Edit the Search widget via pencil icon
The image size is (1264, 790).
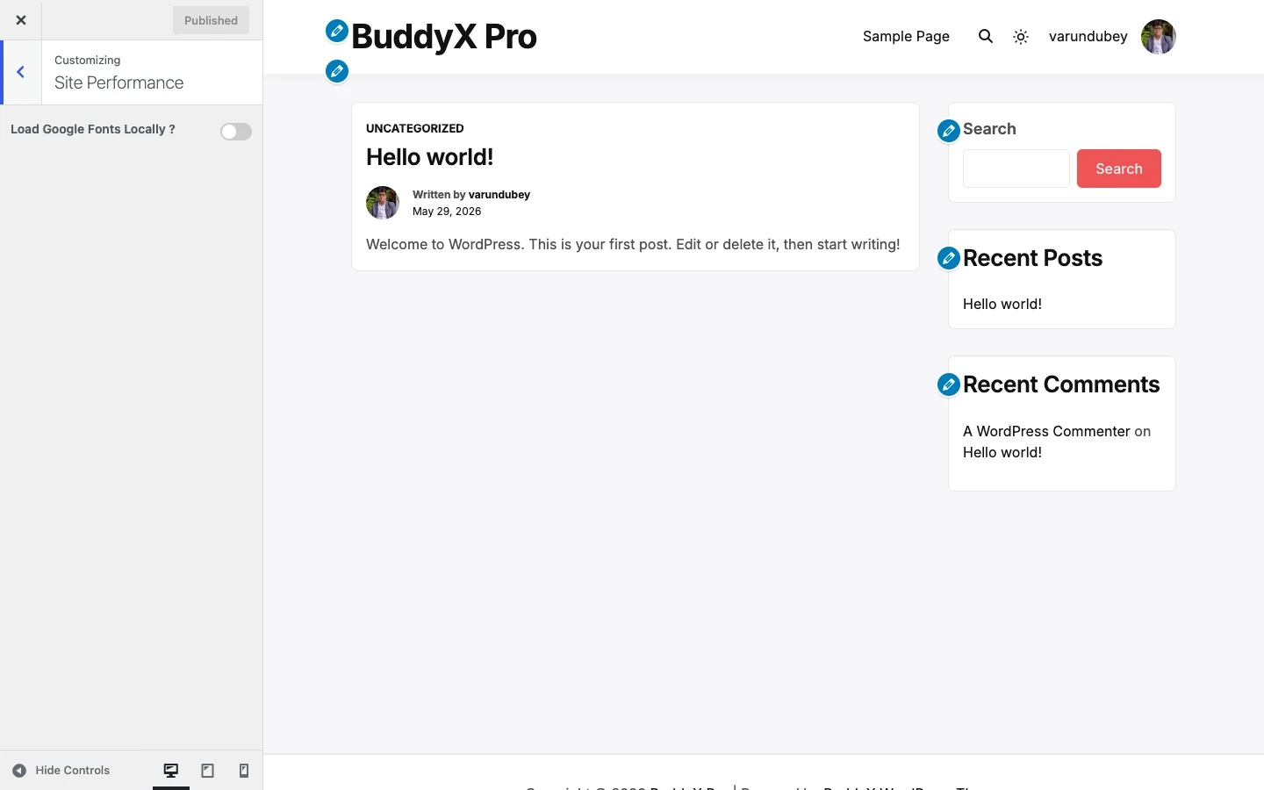tap(949, 131)
